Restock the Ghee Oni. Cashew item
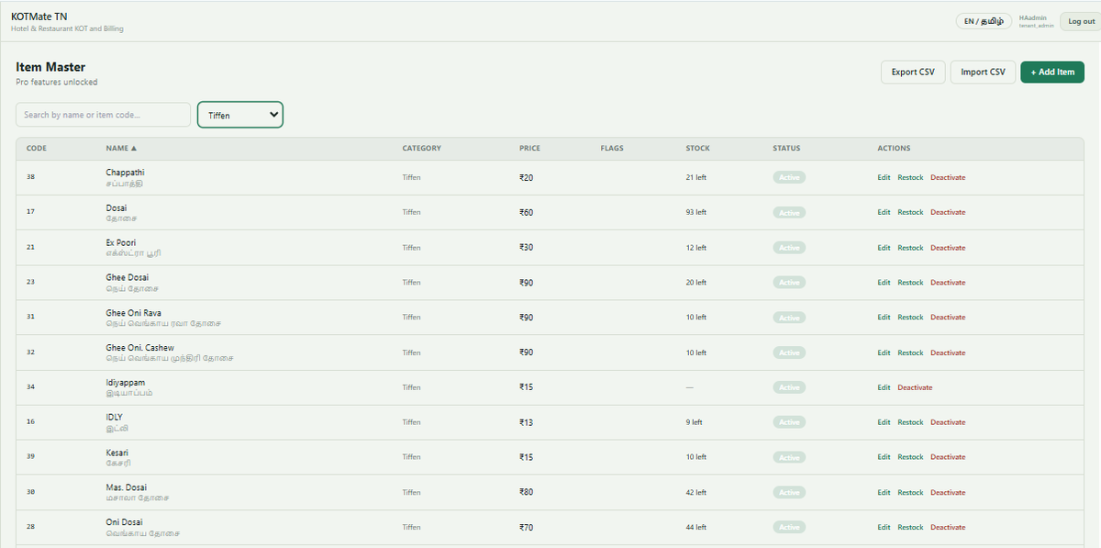Viewport: 1101px width, 548px height. click(910, 352)
